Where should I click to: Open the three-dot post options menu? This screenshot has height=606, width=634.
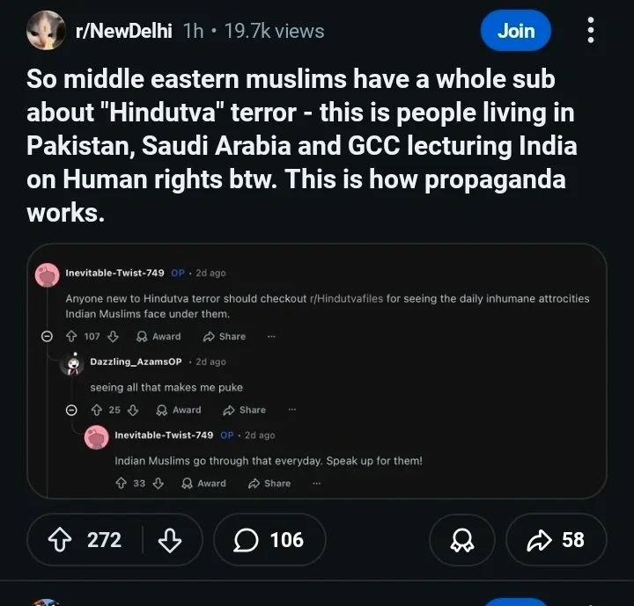click(x=591, y=30)
